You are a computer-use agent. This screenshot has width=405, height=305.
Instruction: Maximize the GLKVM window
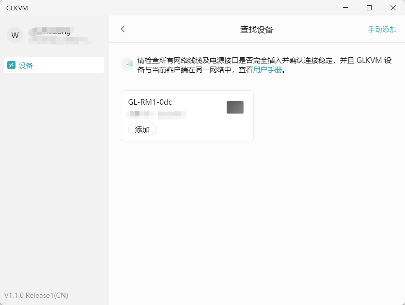[x=369, y=8]
